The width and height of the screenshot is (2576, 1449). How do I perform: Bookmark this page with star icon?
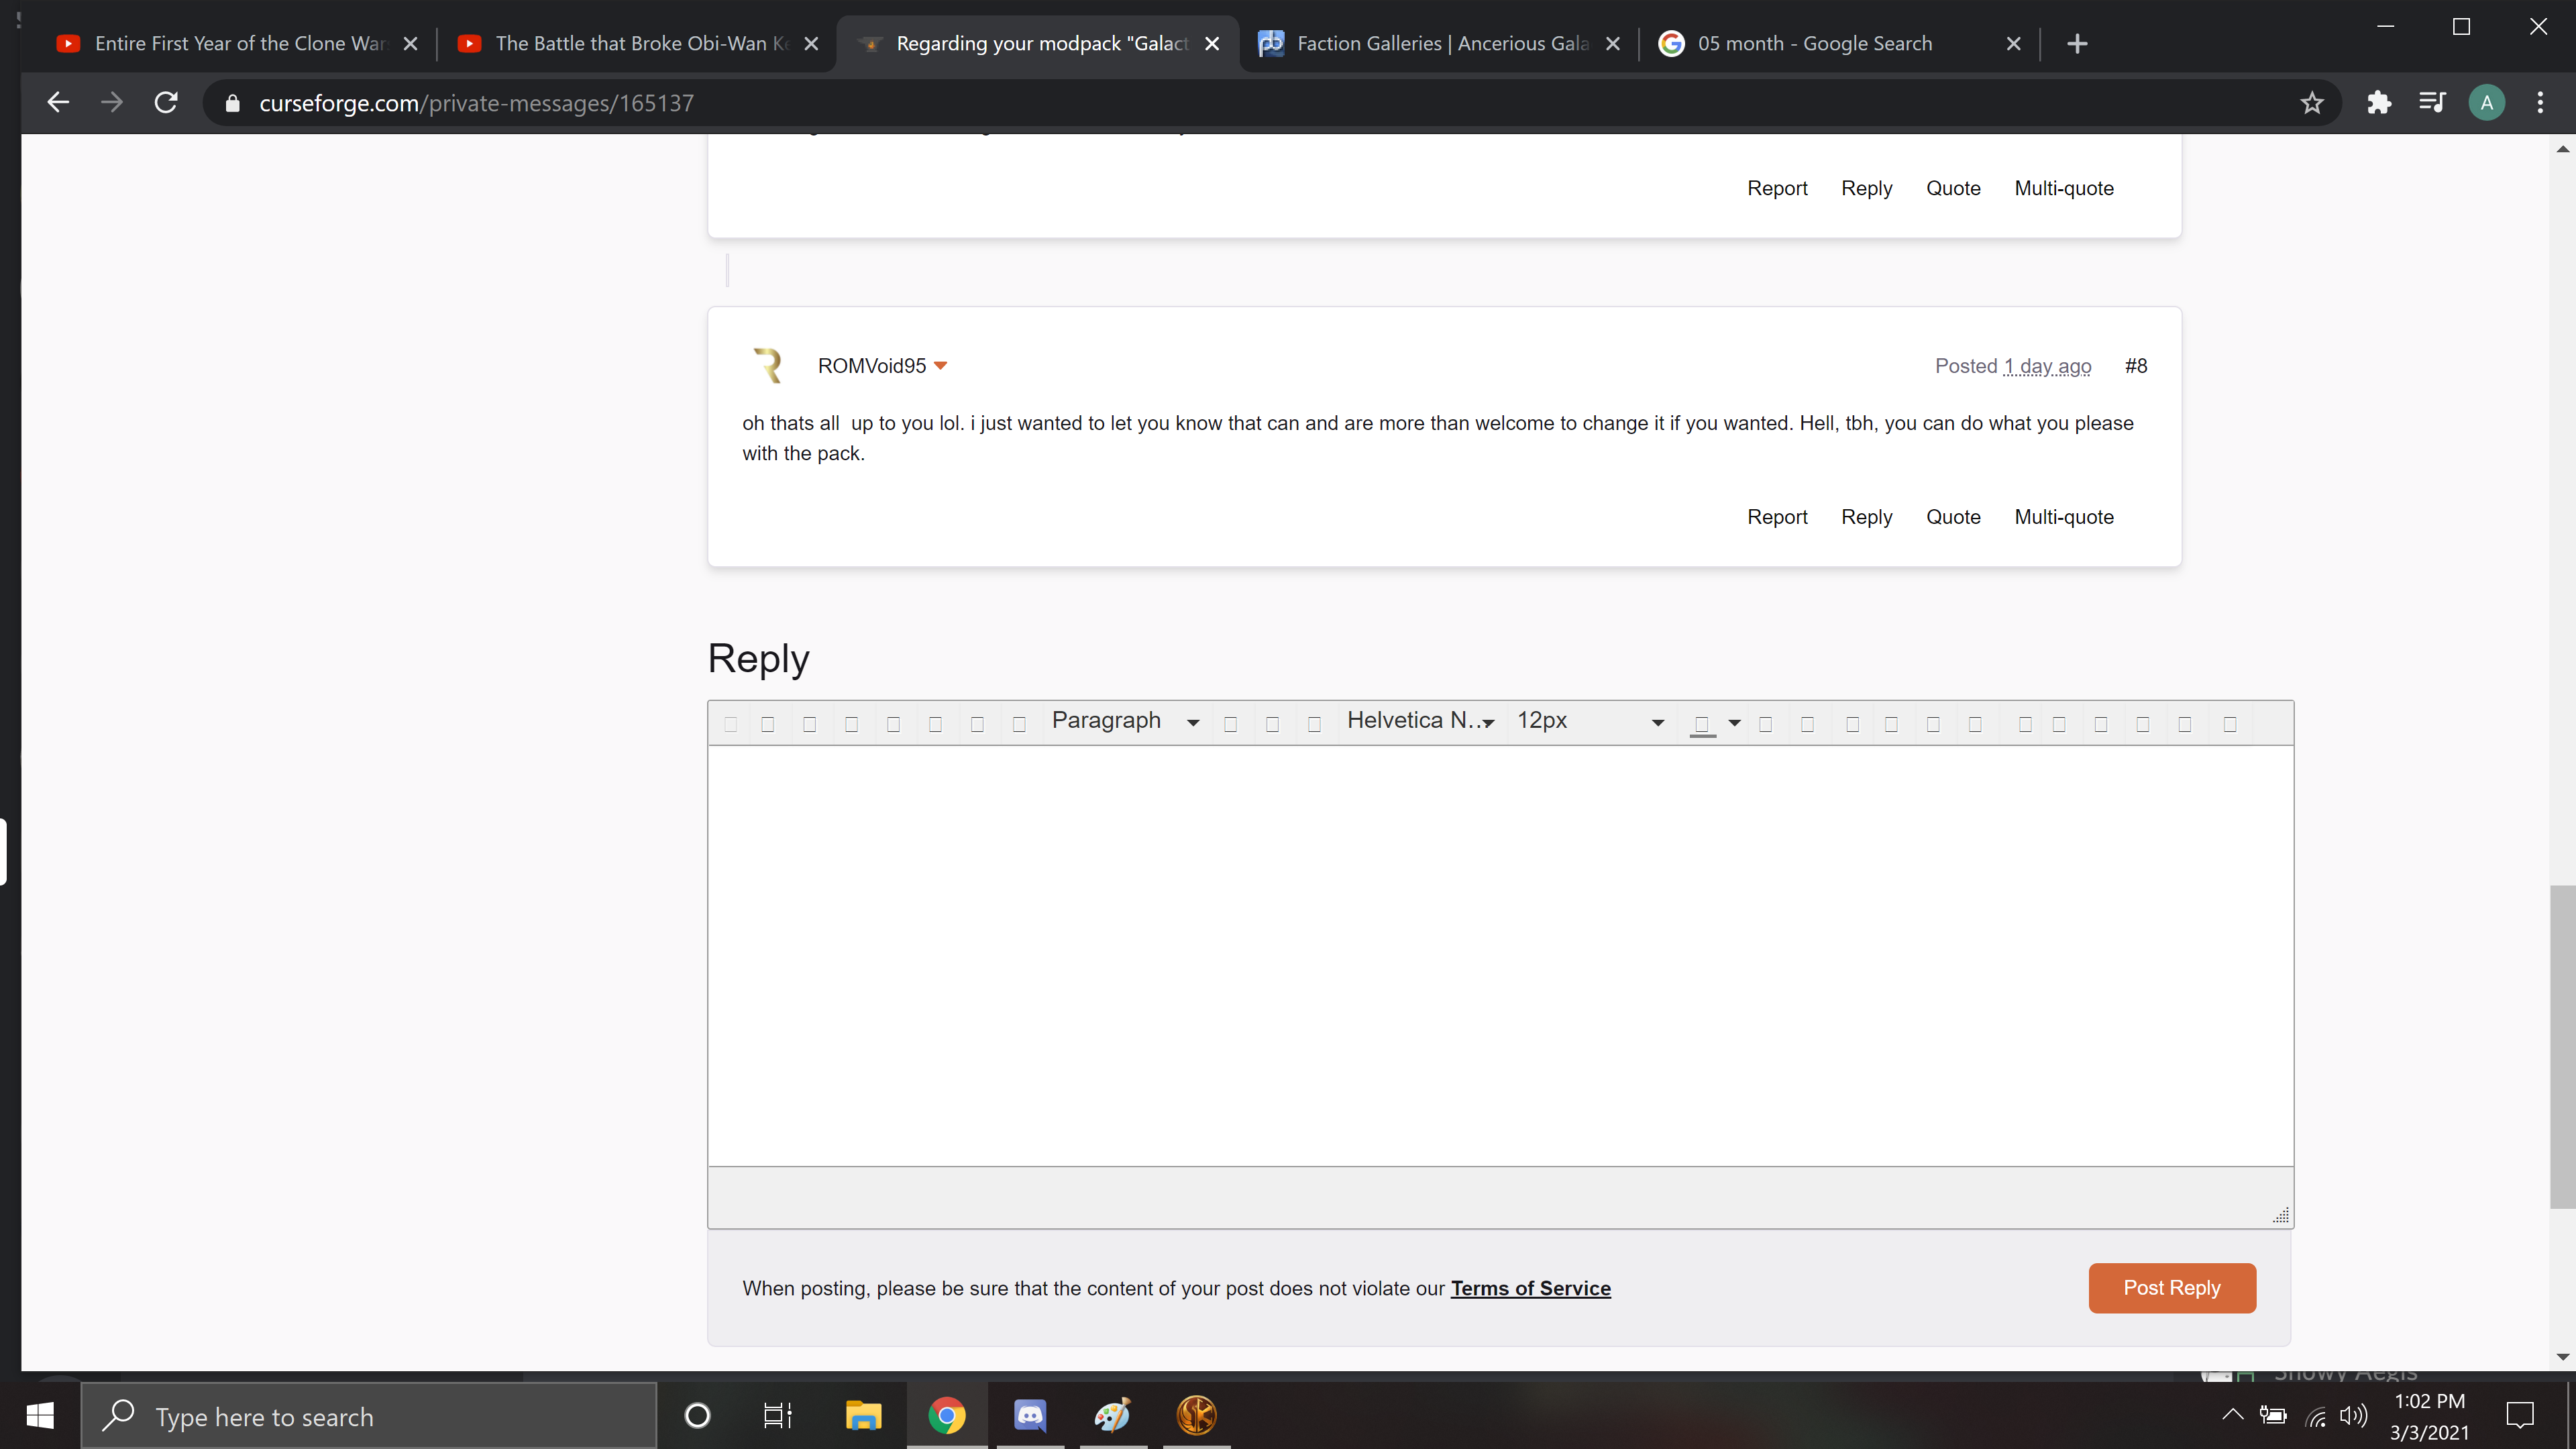tap(2311, 103)
